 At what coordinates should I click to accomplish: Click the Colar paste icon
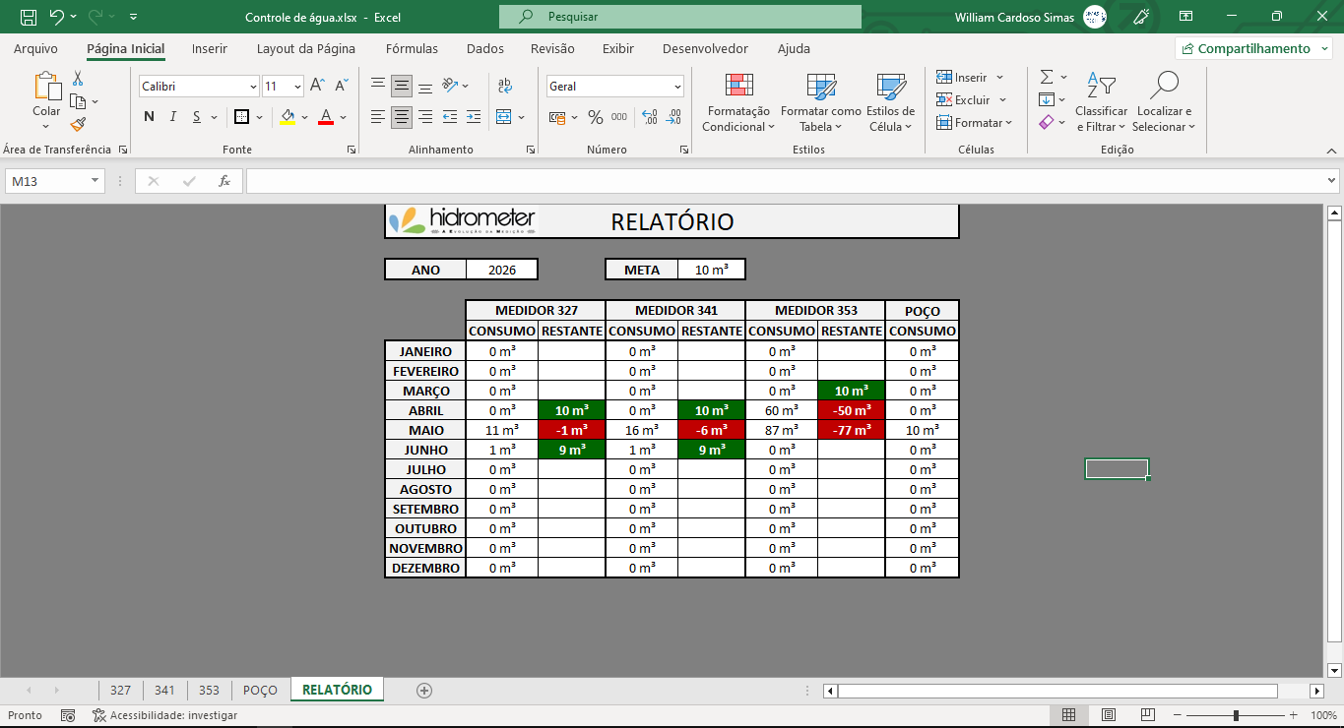pyautogui.click(x=46, y=88)
